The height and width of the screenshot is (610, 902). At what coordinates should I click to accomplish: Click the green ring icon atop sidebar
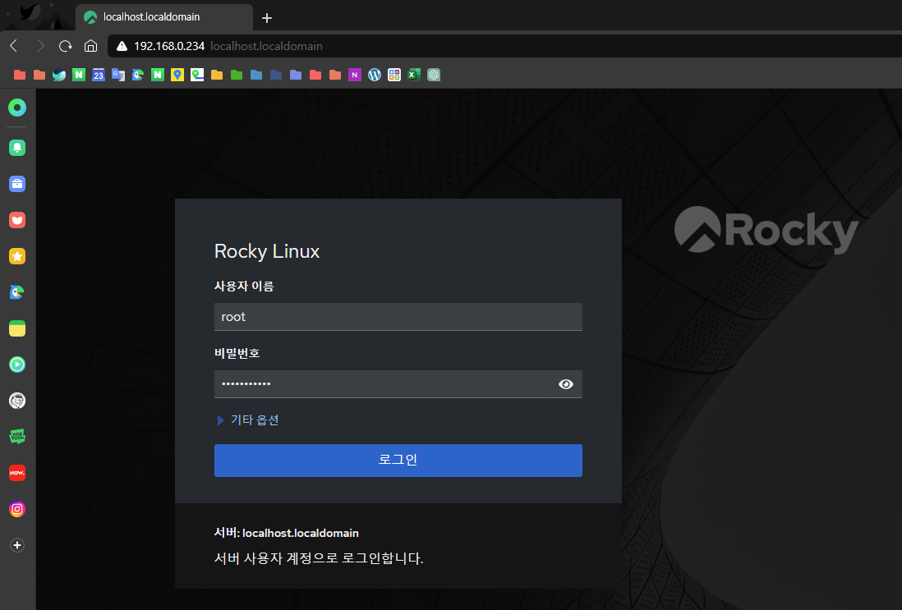click(x=17, y=108)
